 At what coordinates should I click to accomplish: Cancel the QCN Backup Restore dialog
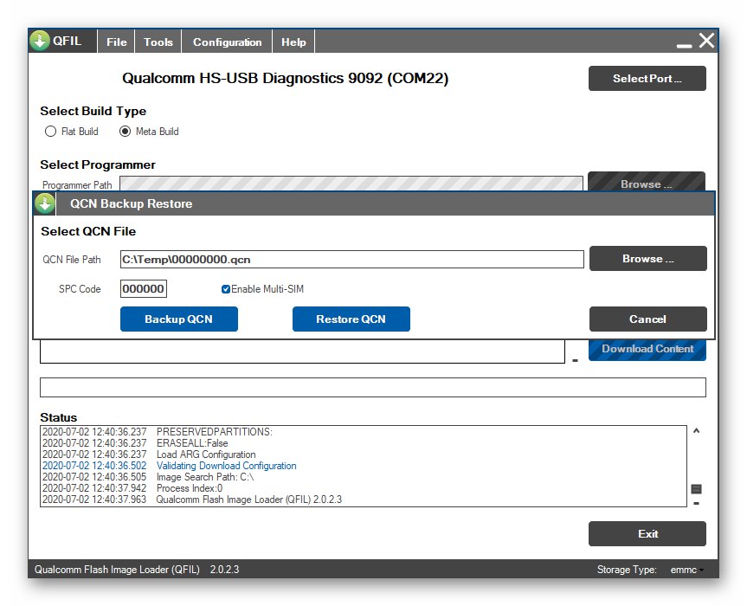coord(648,319)
